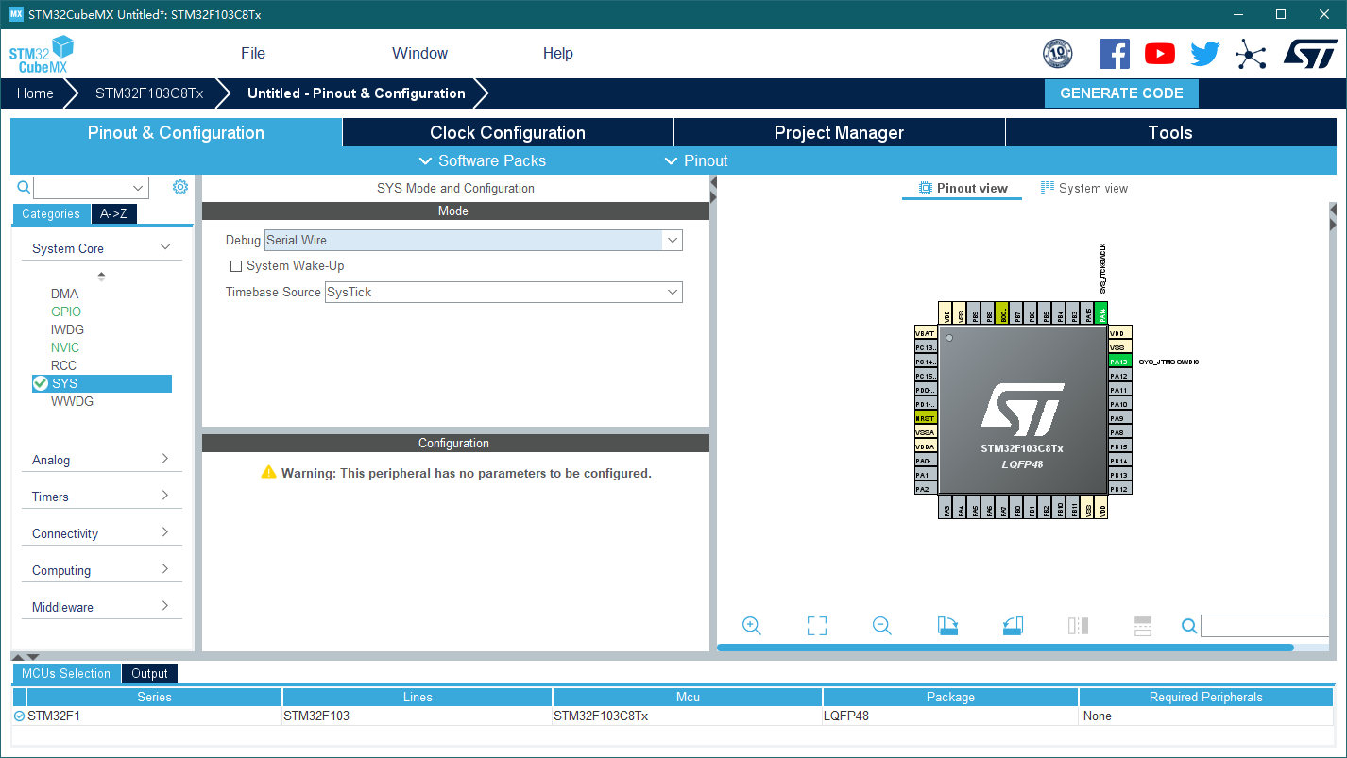This screenshot has height=758, width=1347.
Task: Click the best fit icon below the pinout
Action: 816,625
